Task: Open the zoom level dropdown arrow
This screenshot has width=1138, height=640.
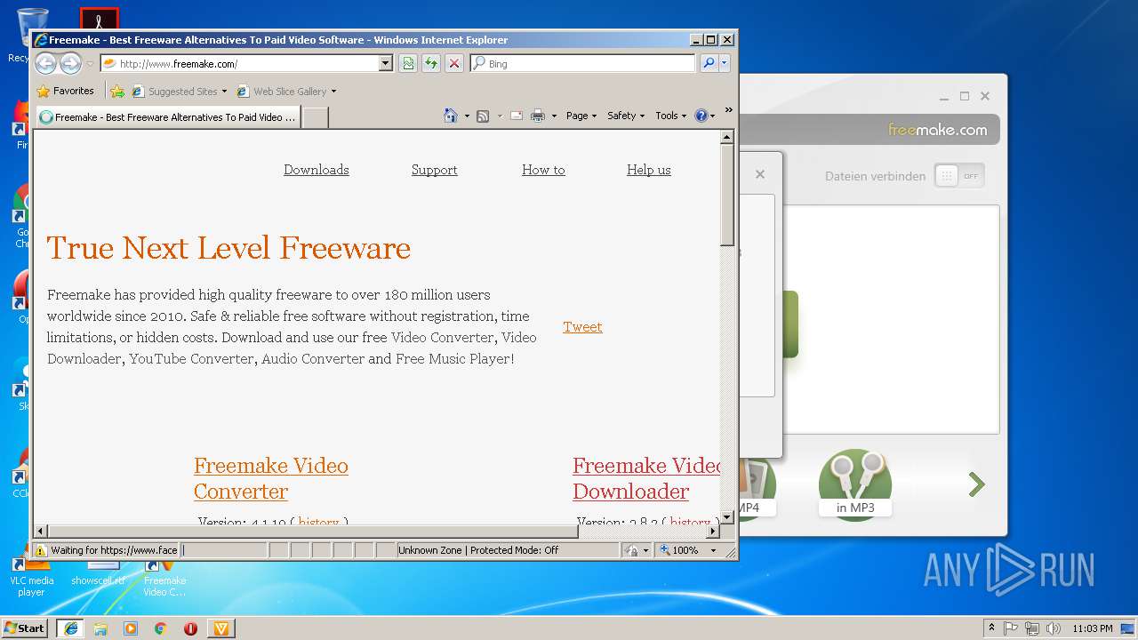Action: (713, 550)
